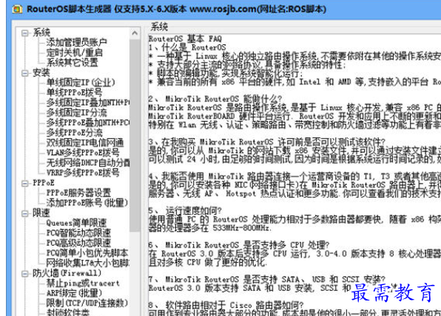Select 多线PPPoE叠加NTH+PCC item
441x316 pixels.
[88, 123]
